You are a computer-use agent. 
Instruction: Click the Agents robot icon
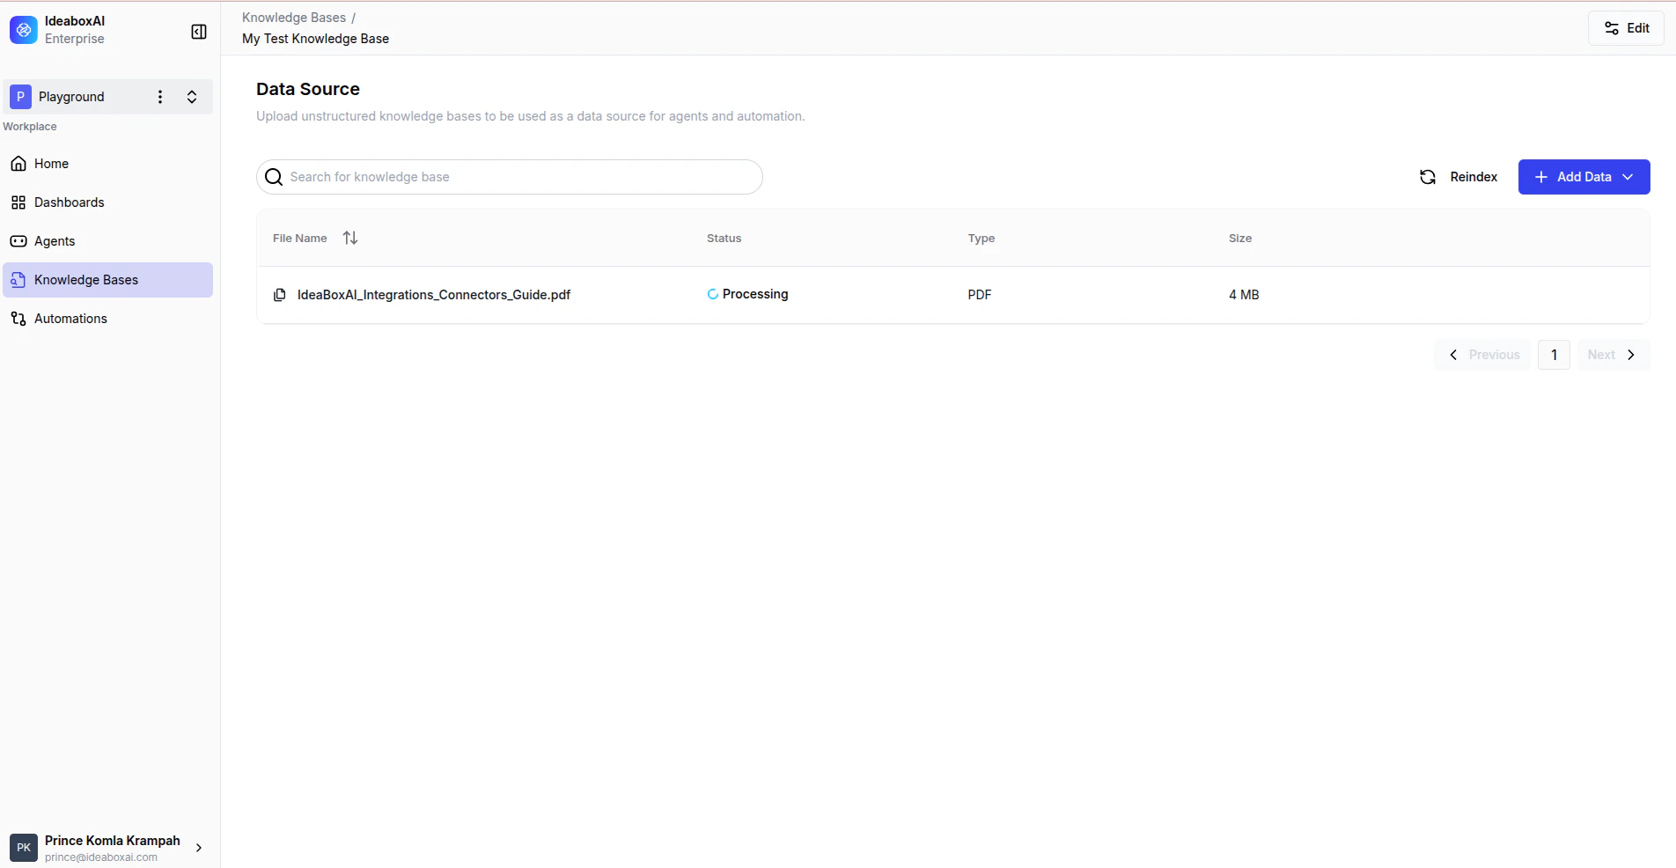[x=18, y=241]
